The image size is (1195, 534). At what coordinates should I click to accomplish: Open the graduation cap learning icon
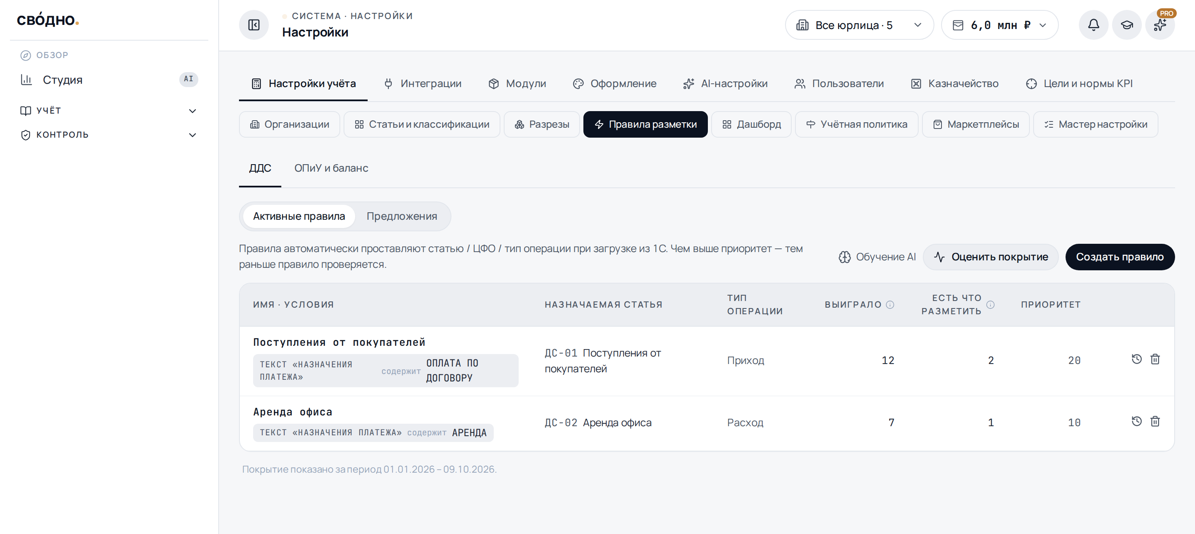1127,25
